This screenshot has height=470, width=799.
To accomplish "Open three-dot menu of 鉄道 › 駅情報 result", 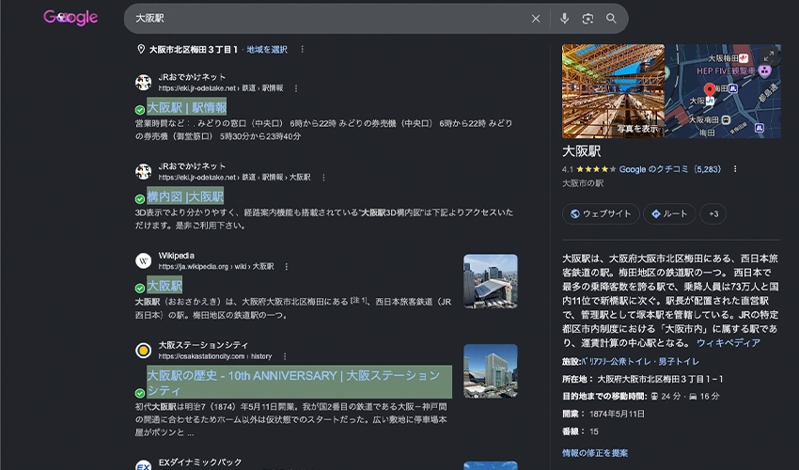I will coord(296,88).
